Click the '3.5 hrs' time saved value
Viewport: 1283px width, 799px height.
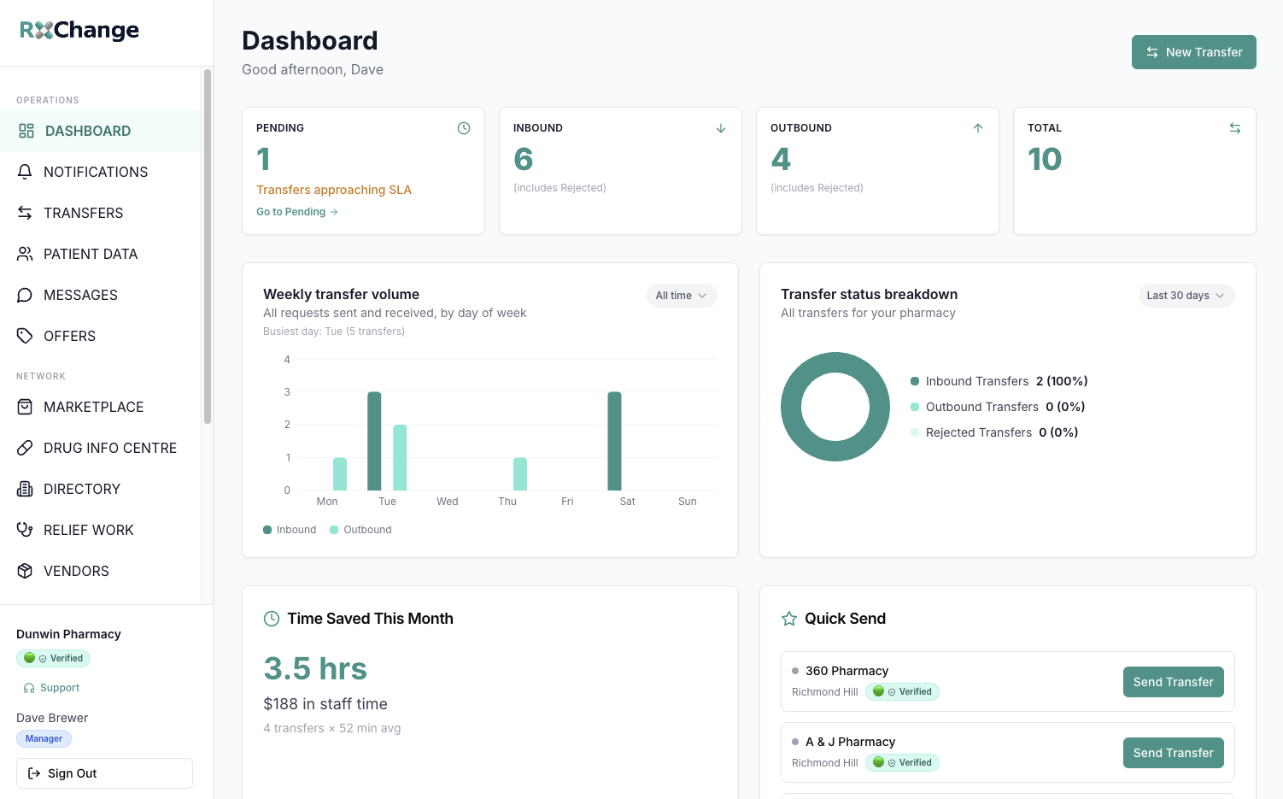315,668
